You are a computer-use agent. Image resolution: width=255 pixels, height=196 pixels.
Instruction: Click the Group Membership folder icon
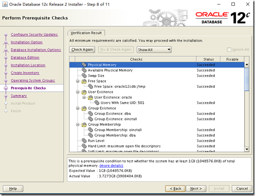84,124
